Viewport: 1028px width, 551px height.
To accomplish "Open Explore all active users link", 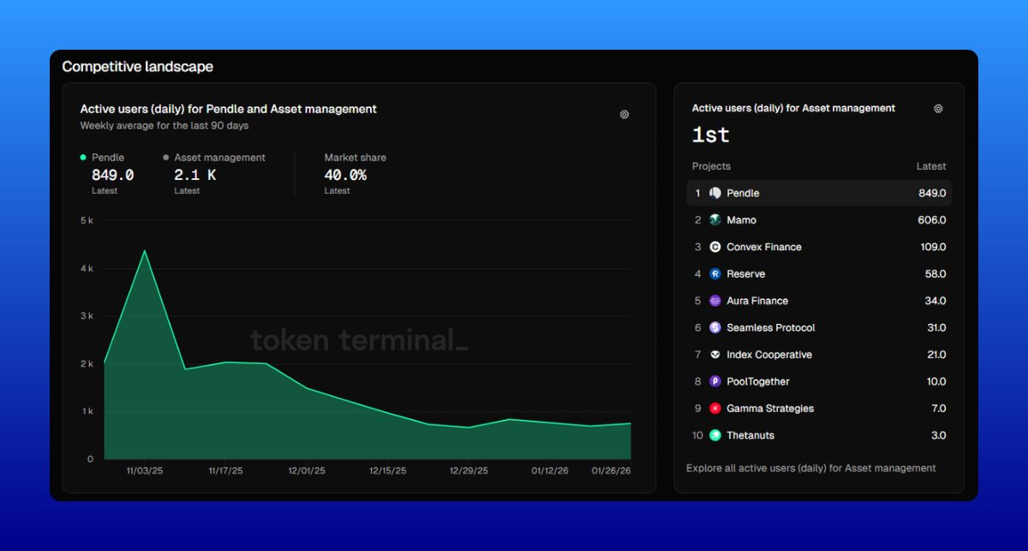I will coord(810,468).
